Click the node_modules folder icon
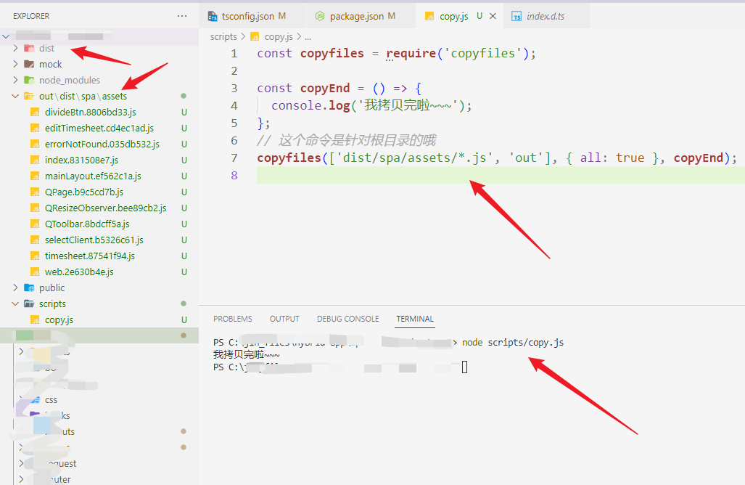Image resolution: width=745 pixels, height=485 pixels. 29,80
